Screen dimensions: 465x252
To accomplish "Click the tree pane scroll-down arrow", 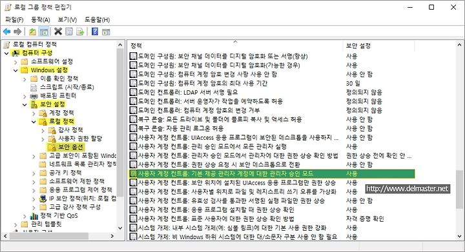I will coord(120,228).
